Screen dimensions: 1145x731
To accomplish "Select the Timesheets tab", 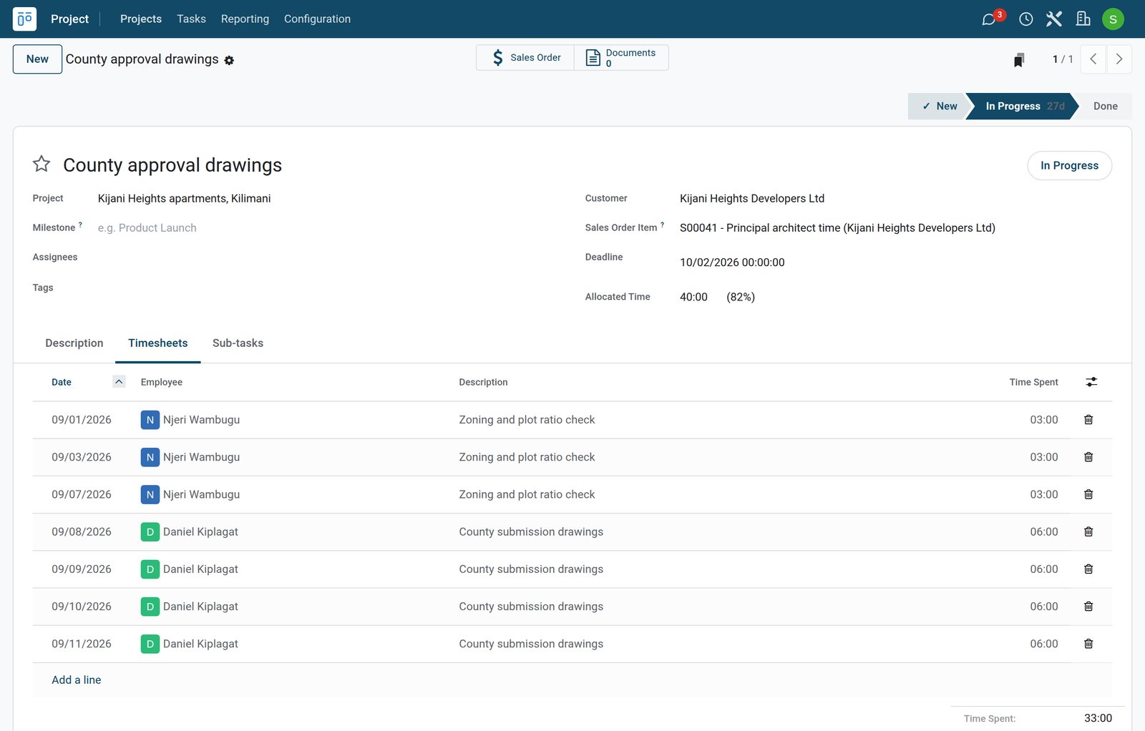I will [x=158, y=343].
